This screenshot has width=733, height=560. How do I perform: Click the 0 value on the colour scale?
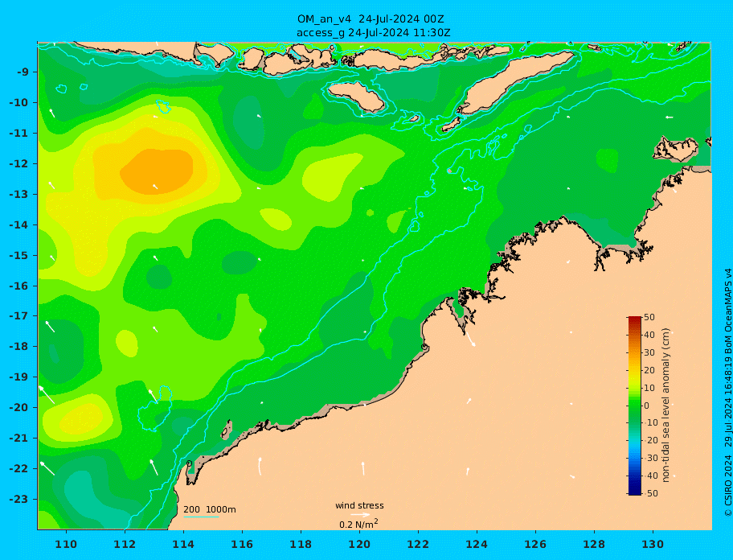[646, 406]
